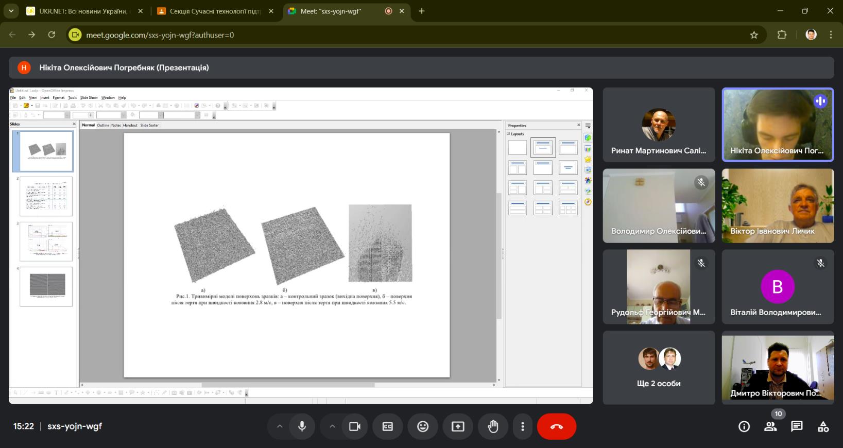Click the present screen icon
Screen dimensions: 843x448
[x=458, y=426]
